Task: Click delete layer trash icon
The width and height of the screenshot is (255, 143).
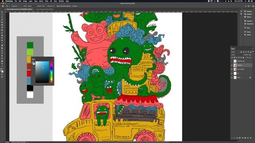Action: (251, 138)
